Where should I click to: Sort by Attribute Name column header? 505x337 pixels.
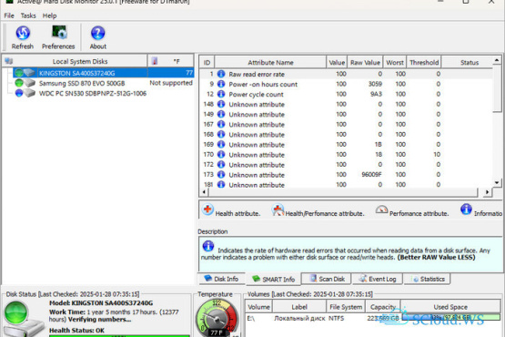click(x=270, y=62)
